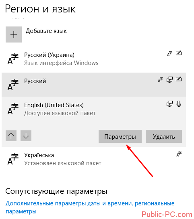Move English language up with arrow button
The height and width of the screenshot is (219, 194).
(11, 136)
